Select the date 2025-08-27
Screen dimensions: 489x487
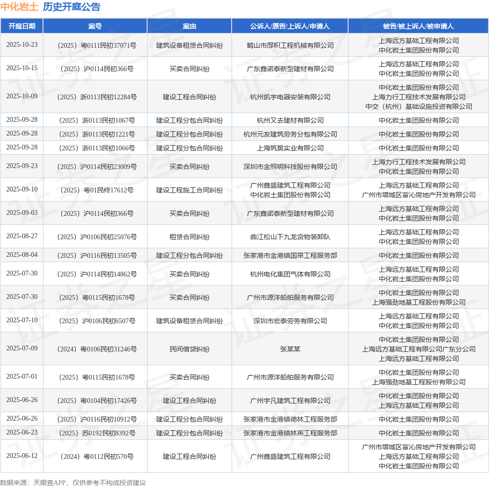coord(22,236)
